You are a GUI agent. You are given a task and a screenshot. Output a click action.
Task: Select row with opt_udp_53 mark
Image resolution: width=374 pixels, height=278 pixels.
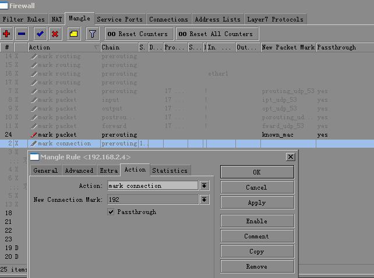(187, 109)
